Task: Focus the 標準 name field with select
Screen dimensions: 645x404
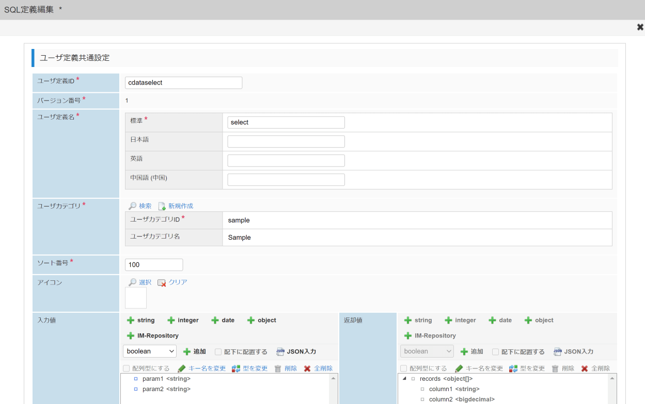Action: click(286, 122)
